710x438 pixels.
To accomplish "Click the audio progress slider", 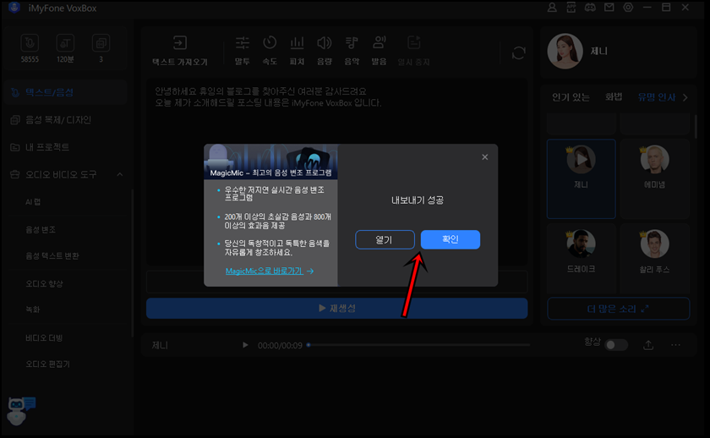I will pos(419,345).
